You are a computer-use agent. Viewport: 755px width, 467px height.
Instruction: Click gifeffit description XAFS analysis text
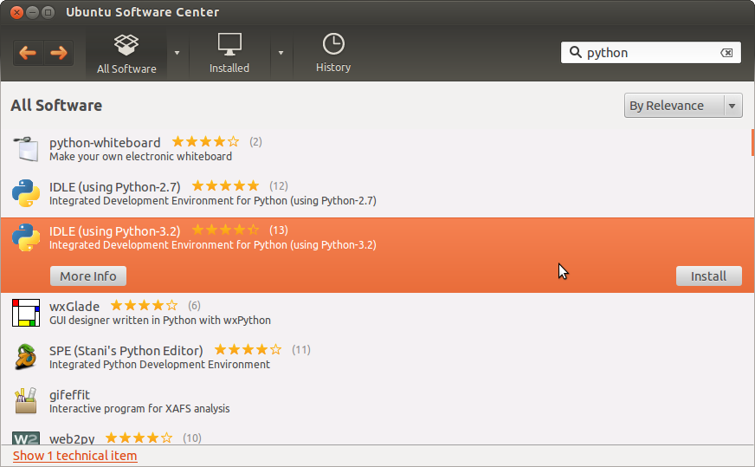pyautogui.click(x=139, y=409)
